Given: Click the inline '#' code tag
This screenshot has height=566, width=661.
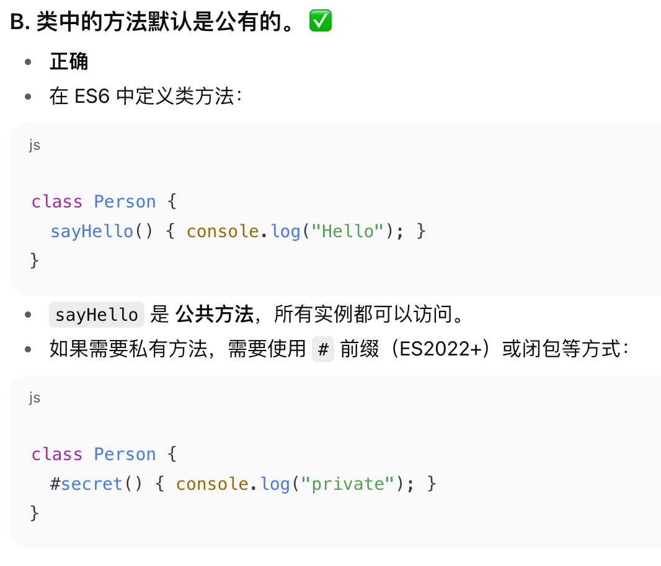Looking at the screenshot, I should coord(323,349).
